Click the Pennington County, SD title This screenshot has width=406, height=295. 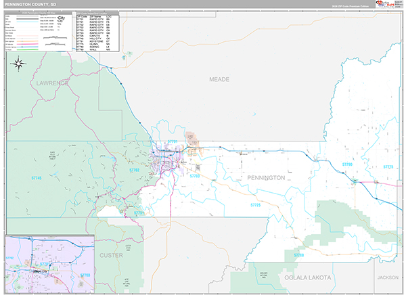coord(32,4)
